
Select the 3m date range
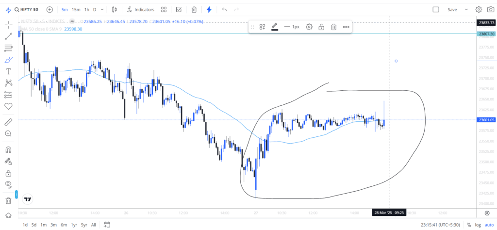[53, 225]
